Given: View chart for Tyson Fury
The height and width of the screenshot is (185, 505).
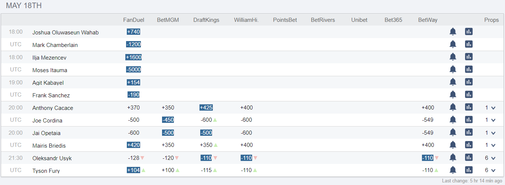Looking at the screenshot, I should point(469,170).
